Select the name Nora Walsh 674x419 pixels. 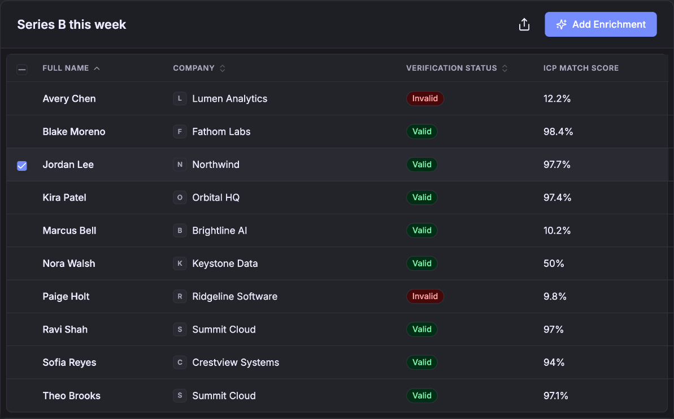tap(69, 264)
